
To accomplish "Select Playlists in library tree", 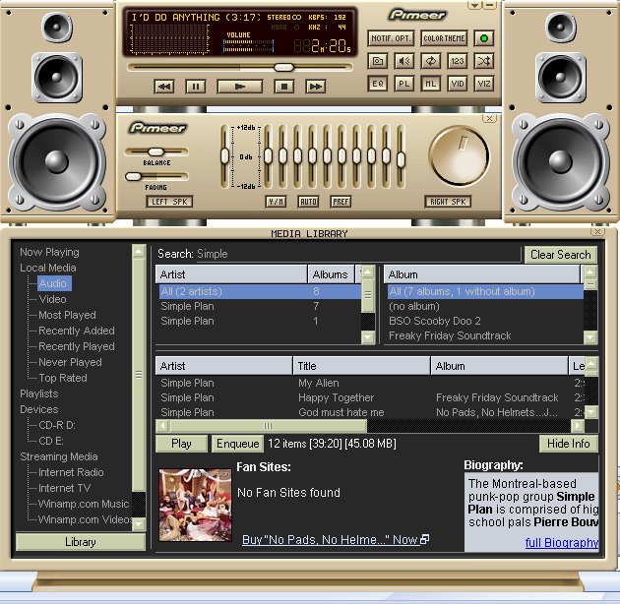I will (x=38, y=393).
